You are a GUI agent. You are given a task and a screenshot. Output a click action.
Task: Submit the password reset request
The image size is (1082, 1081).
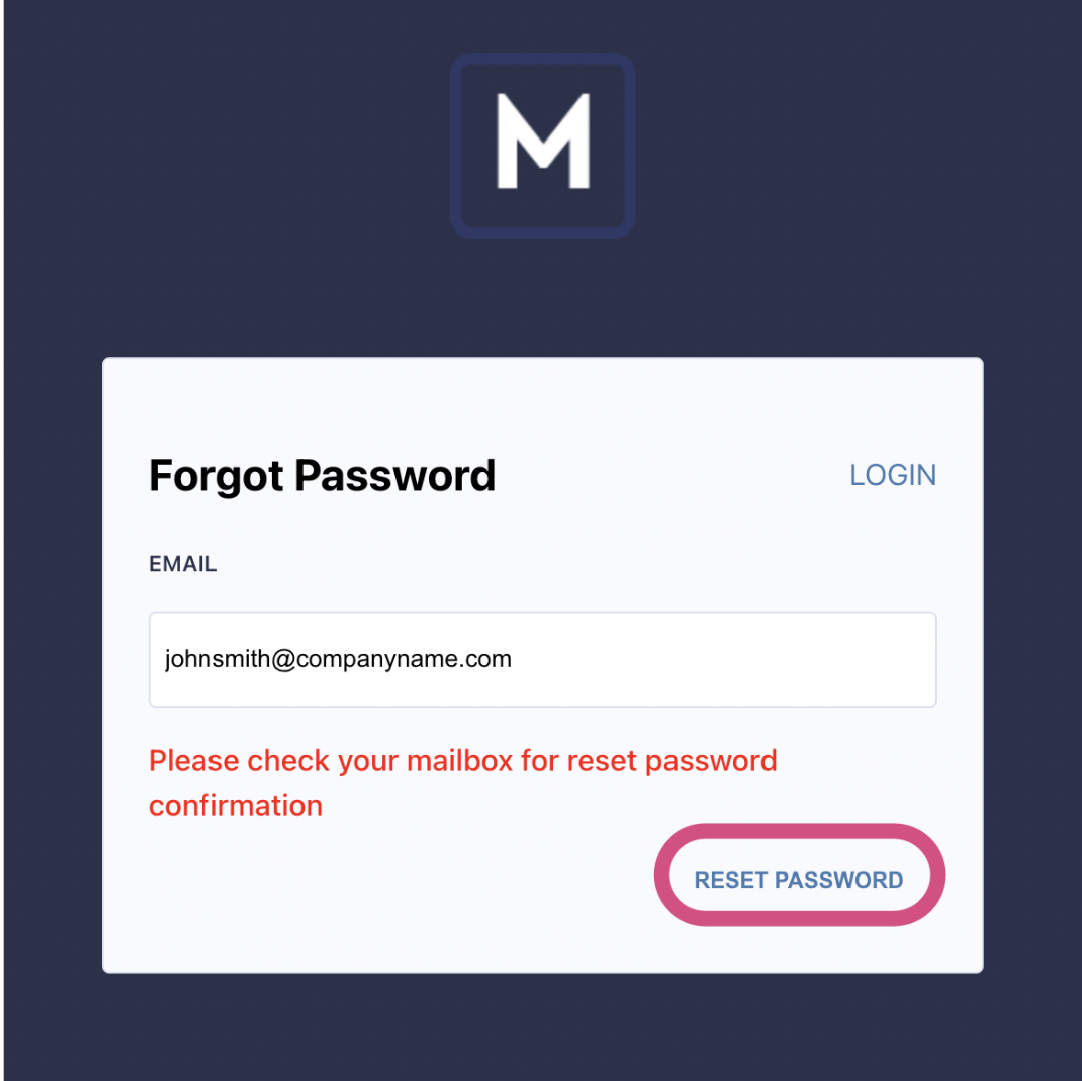(798, 879)
